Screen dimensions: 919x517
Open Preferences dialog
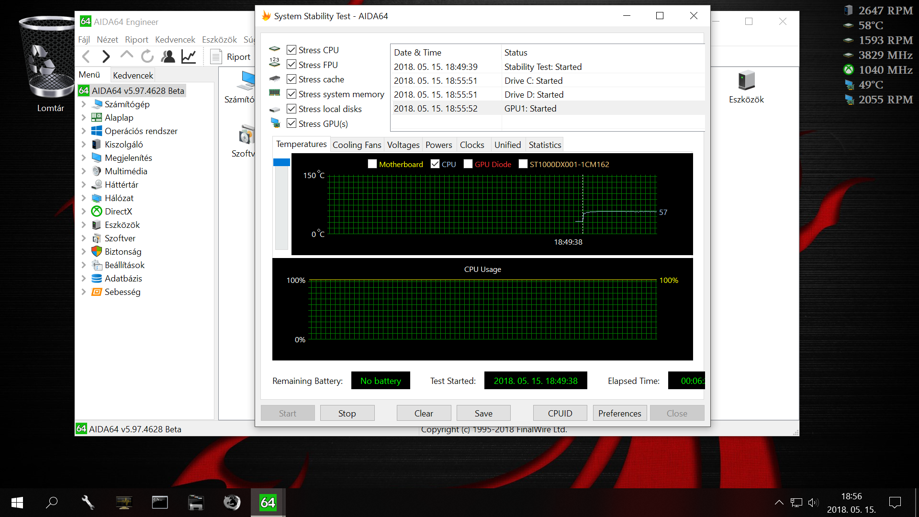[620, 413]
